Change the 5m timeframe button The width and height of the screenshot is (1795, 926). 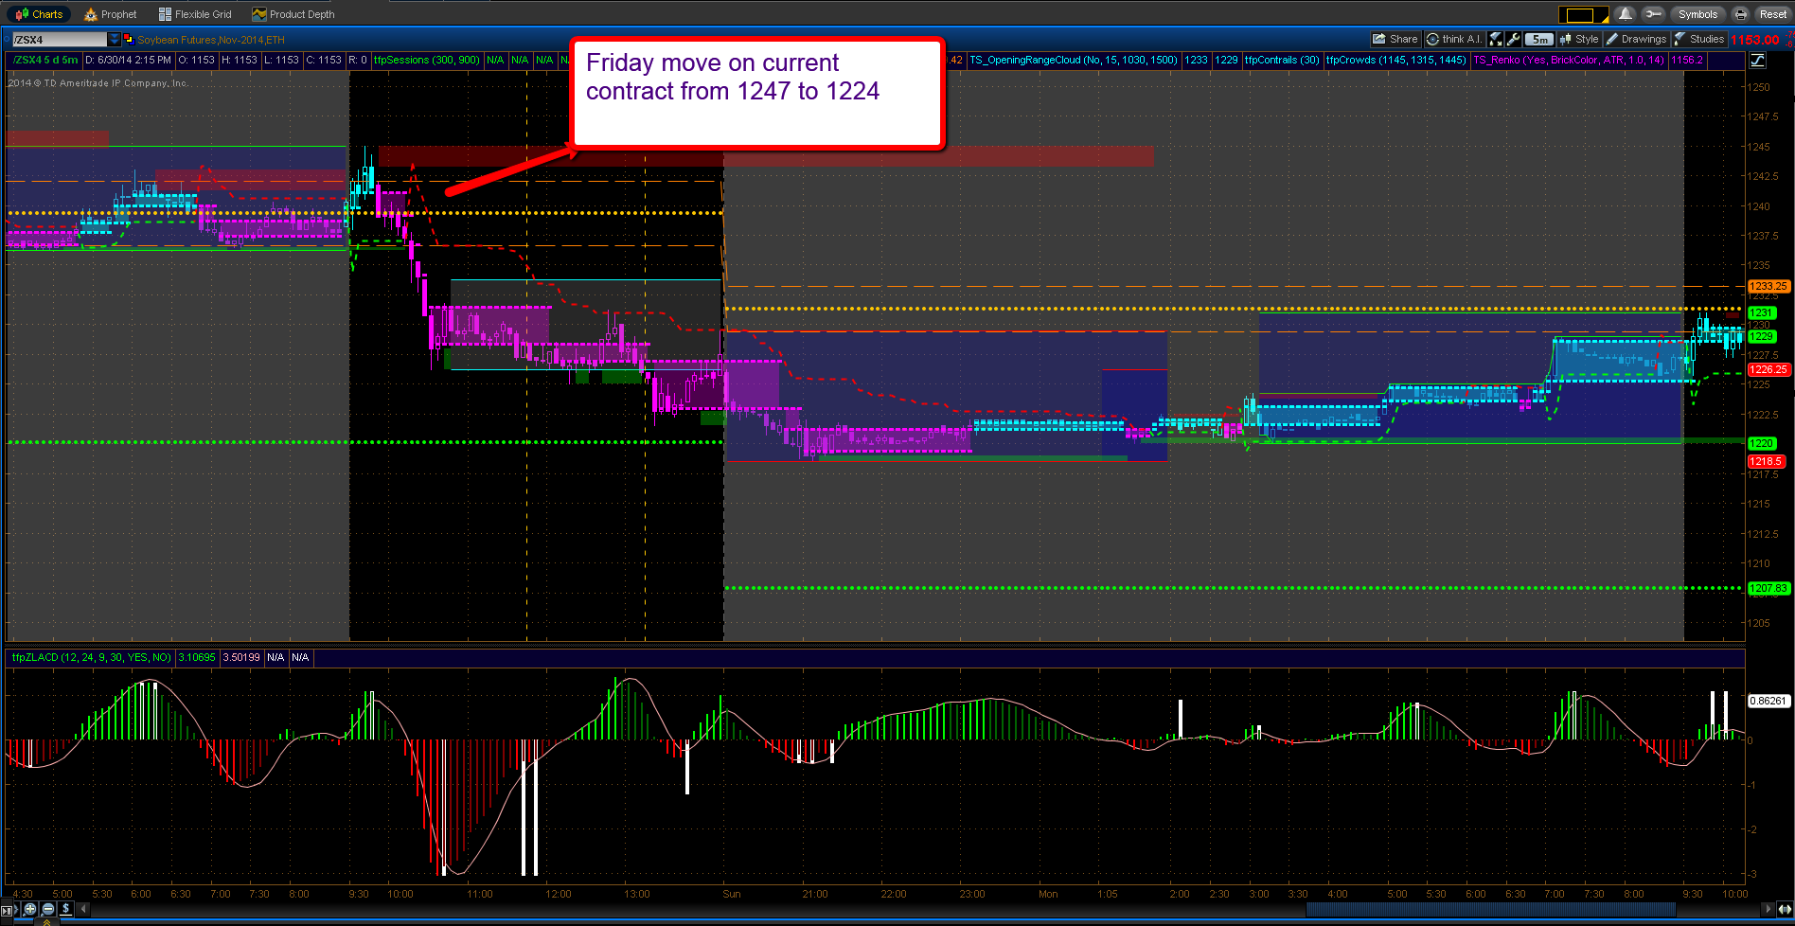tap(1539, 39)
